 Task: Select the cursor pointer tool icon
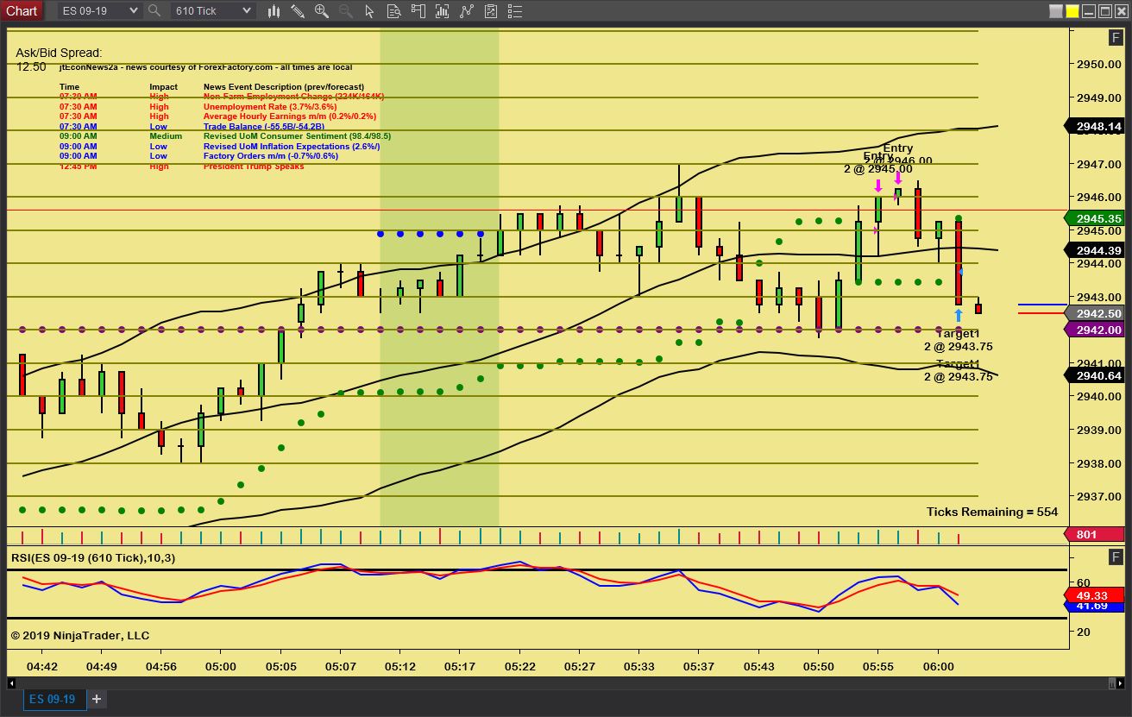pos(370,11)
